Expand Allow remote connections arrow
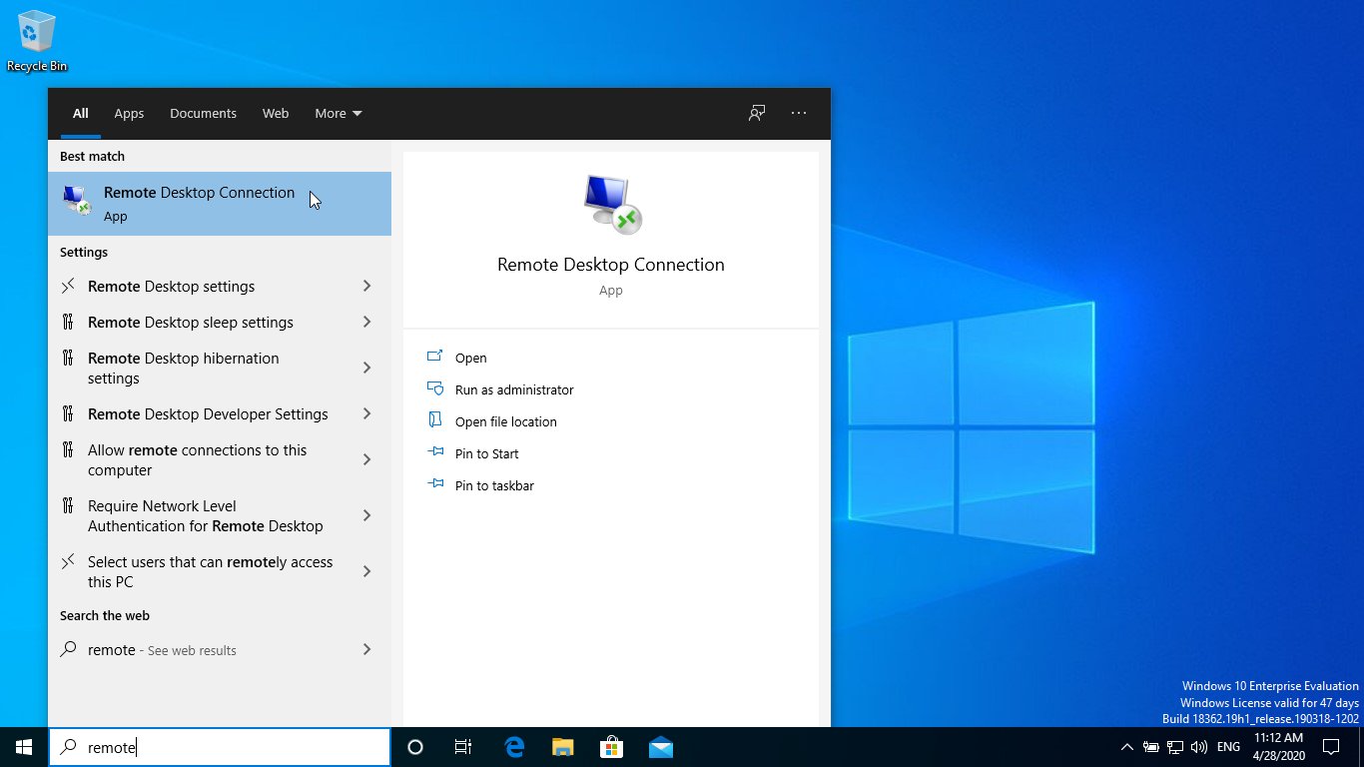1364x767 pixels. pyautogui.click(x=366, y=459)
